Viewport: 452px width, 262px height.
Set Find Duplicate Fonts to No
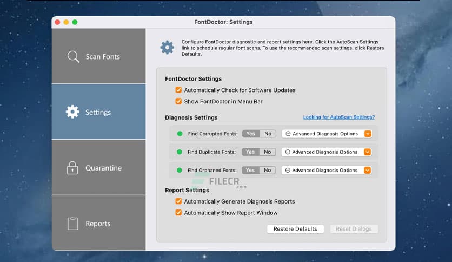[268, 152]
